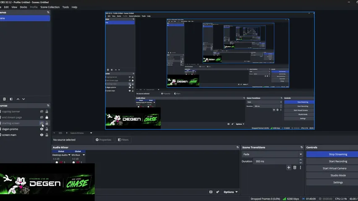Screen dimensions: 358x201
Task: Click the 6268 kbps status readout
Action: [x=293, y=199]
